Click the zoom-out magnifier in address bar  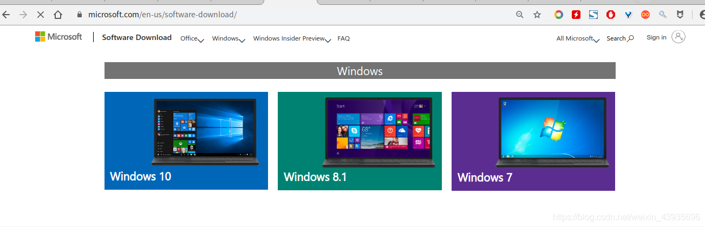pyautogui.click(x=520, y=15)
